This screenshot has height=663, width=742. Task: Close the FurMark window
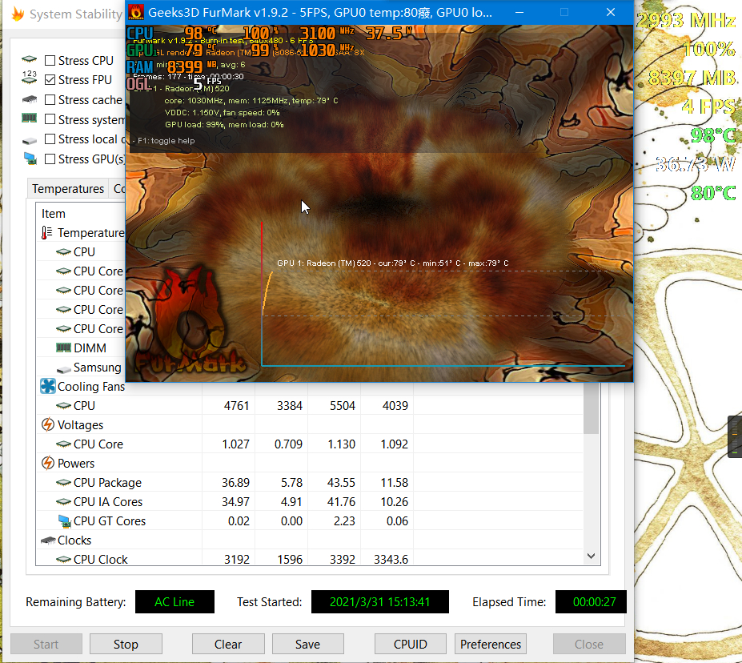pyautogui.click(x=611, y=12)
